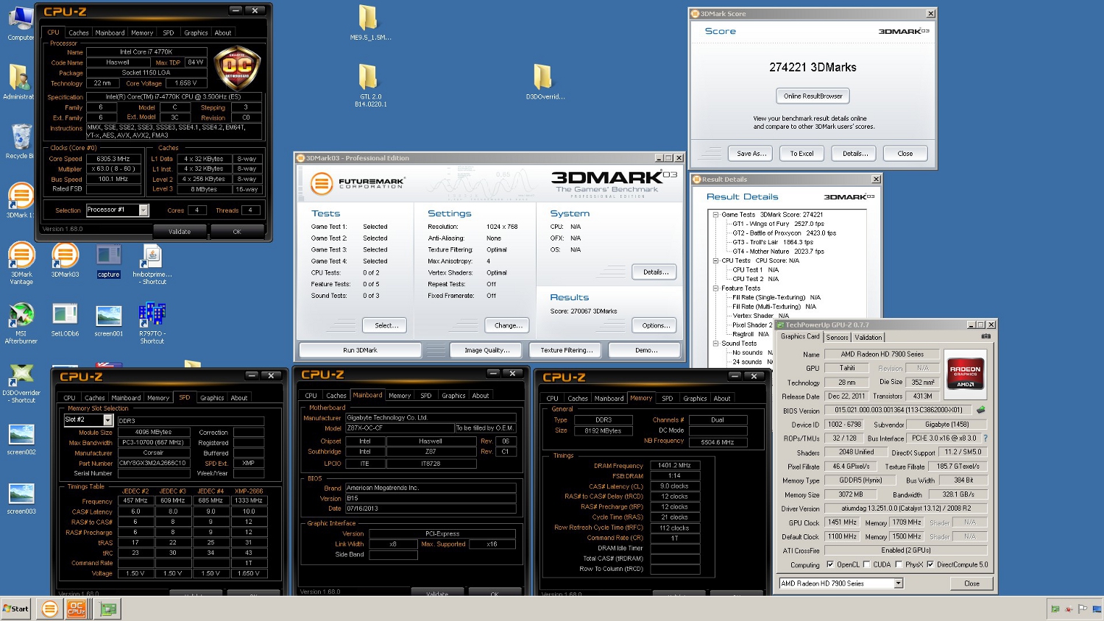Click the CPU-Z OC taskbar icon
The width and height of the screenshot is (1104, 621).
77,608
